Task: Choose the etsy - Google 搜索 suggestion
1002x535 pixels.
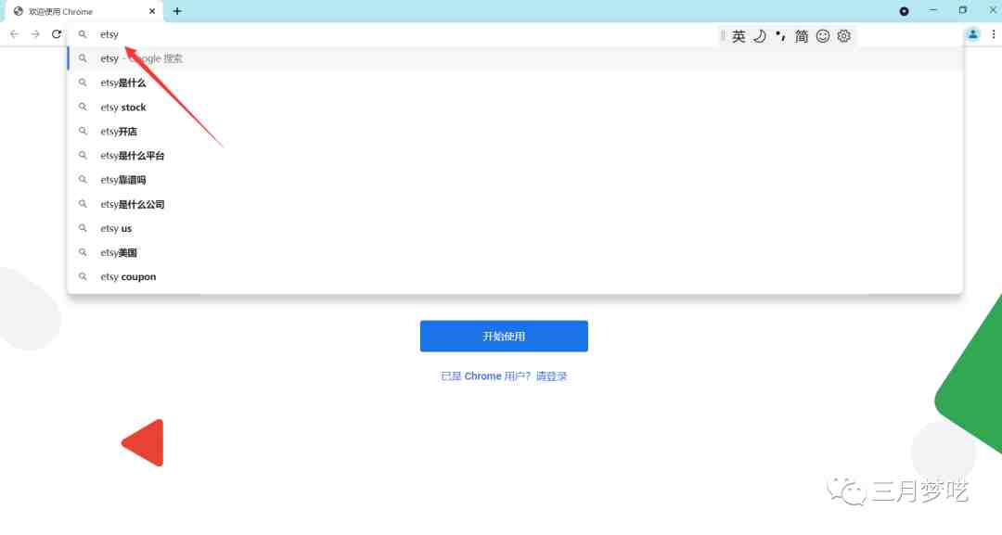Action: tap(515, 58)
